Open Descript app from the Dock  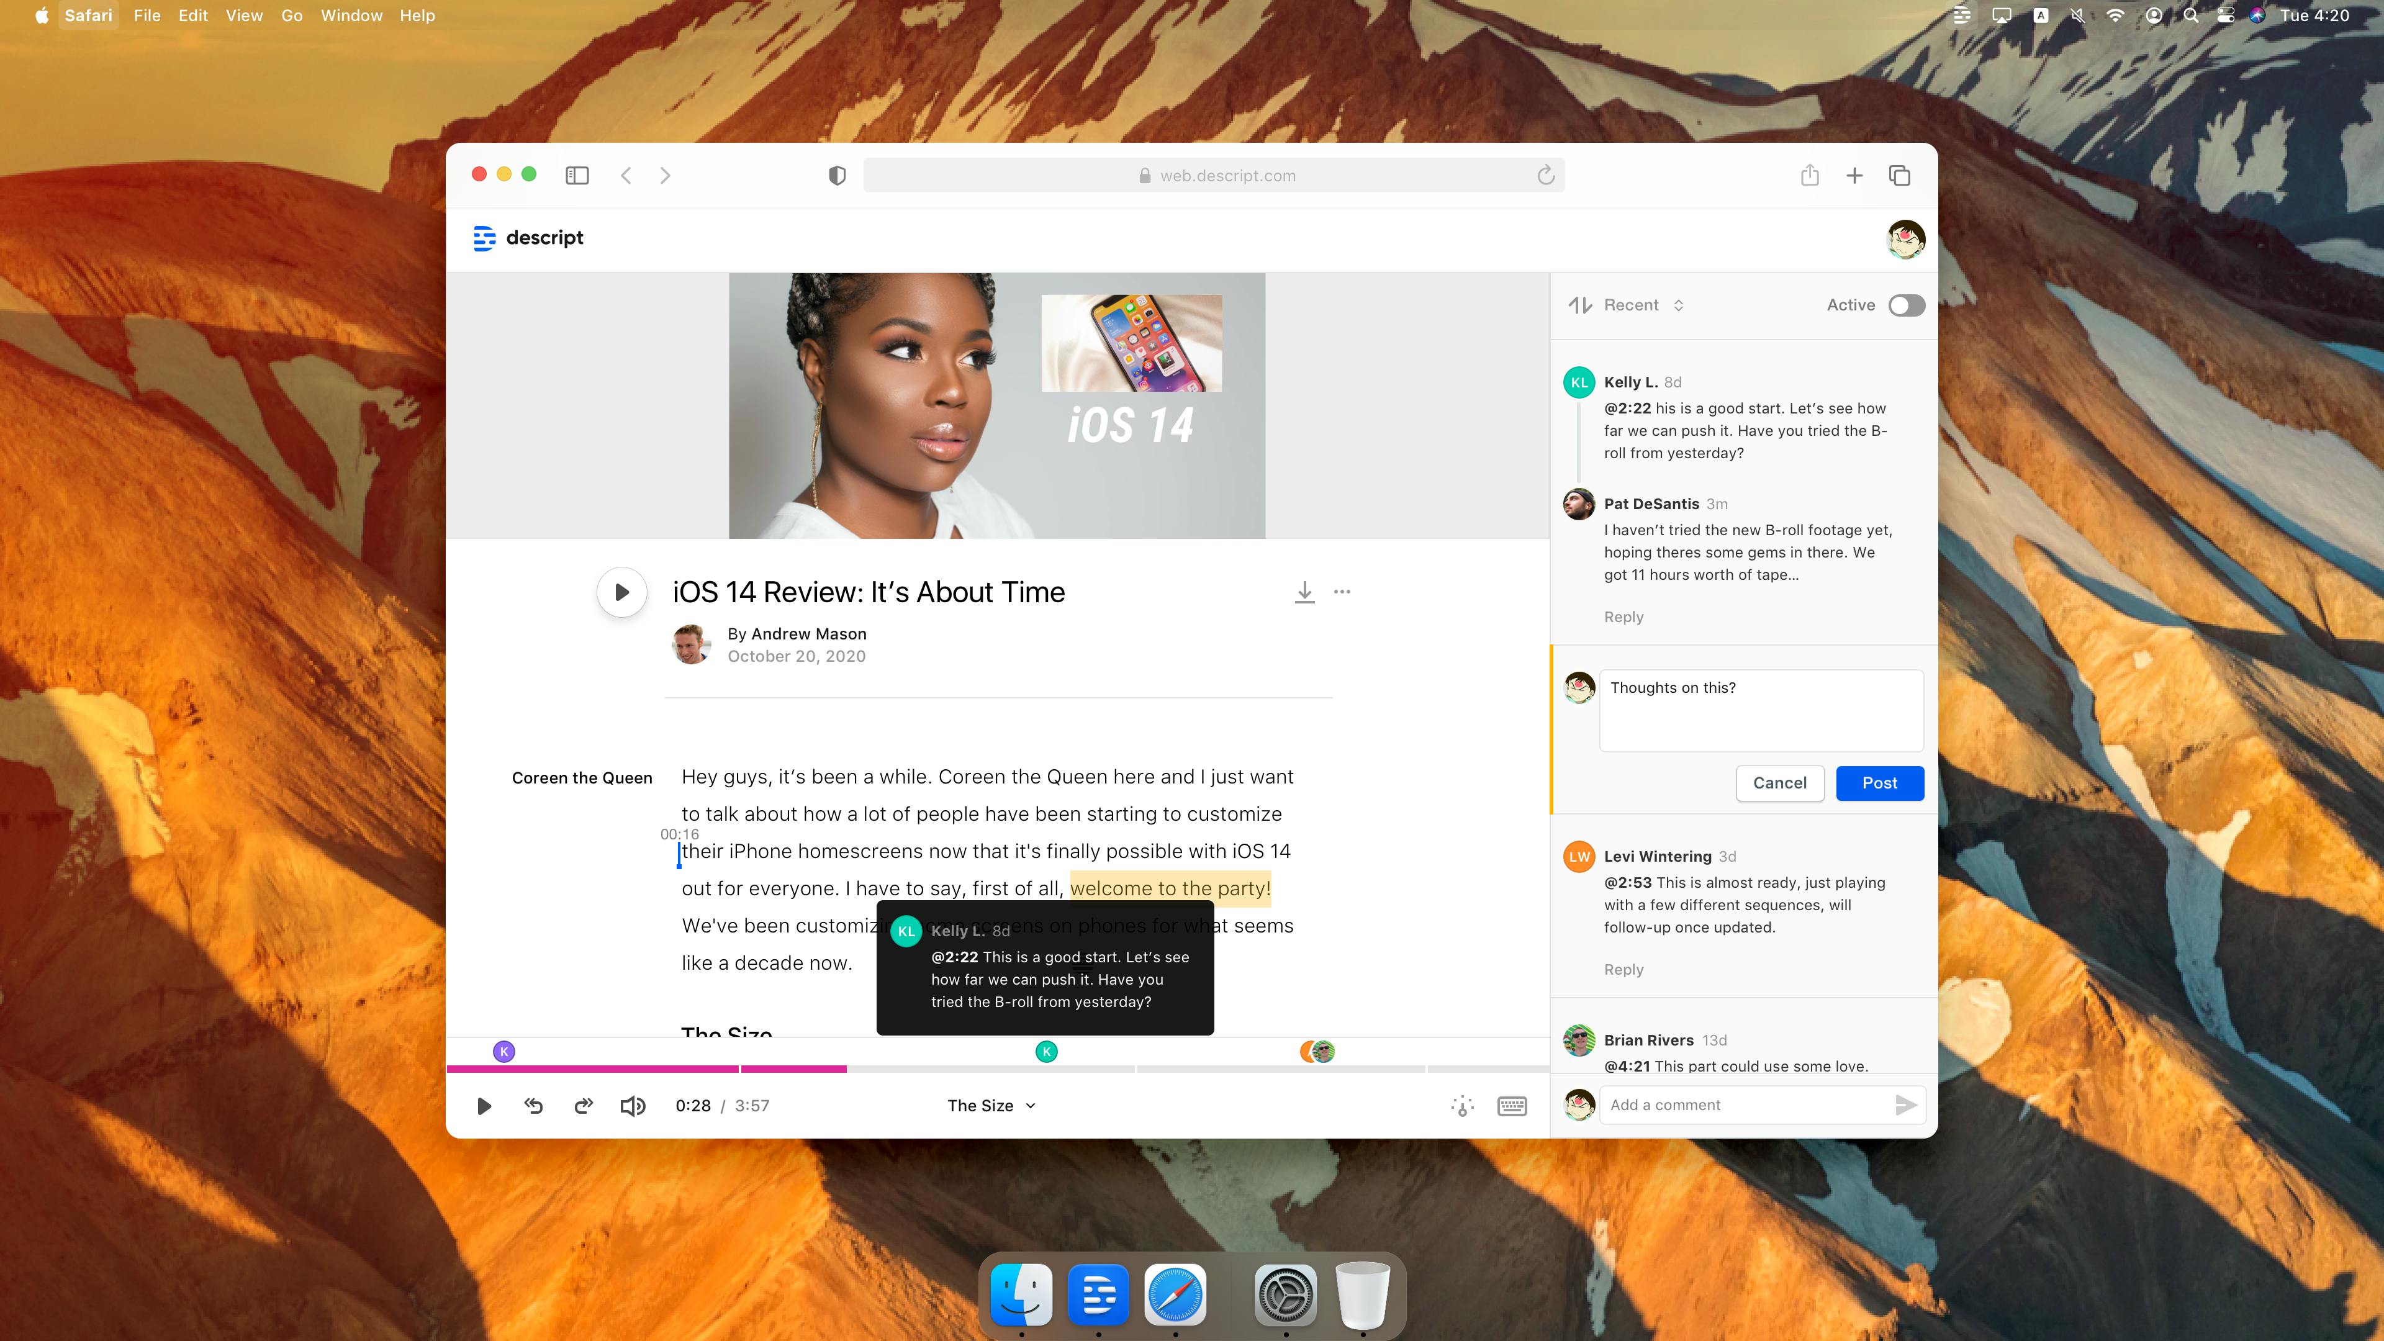pos(1098,1294)
